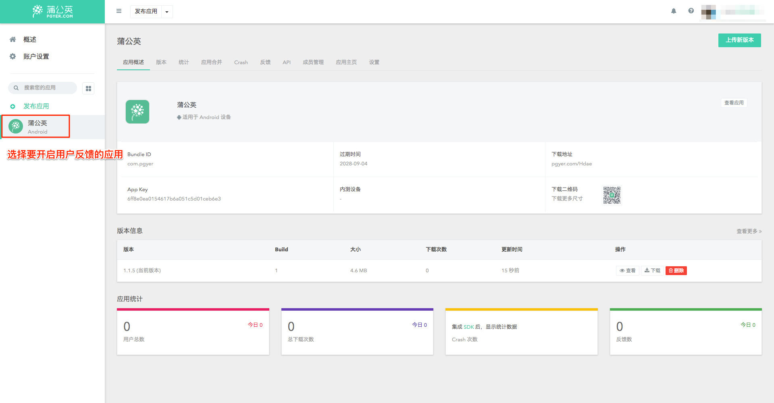Image resolution: width=774 pixels, height=403 pixels.
Task: Open the 成员管理 tab
Action: click(313, 62)
